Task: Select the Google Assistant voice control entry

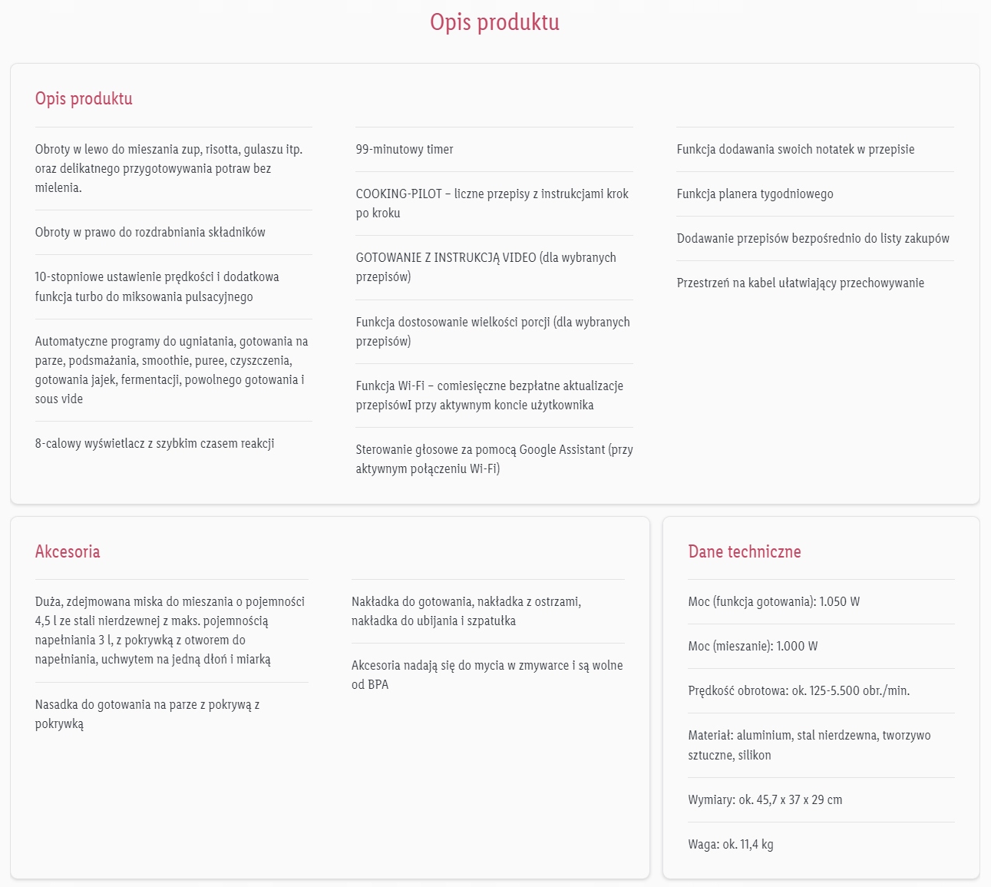Action: [494, 459]
